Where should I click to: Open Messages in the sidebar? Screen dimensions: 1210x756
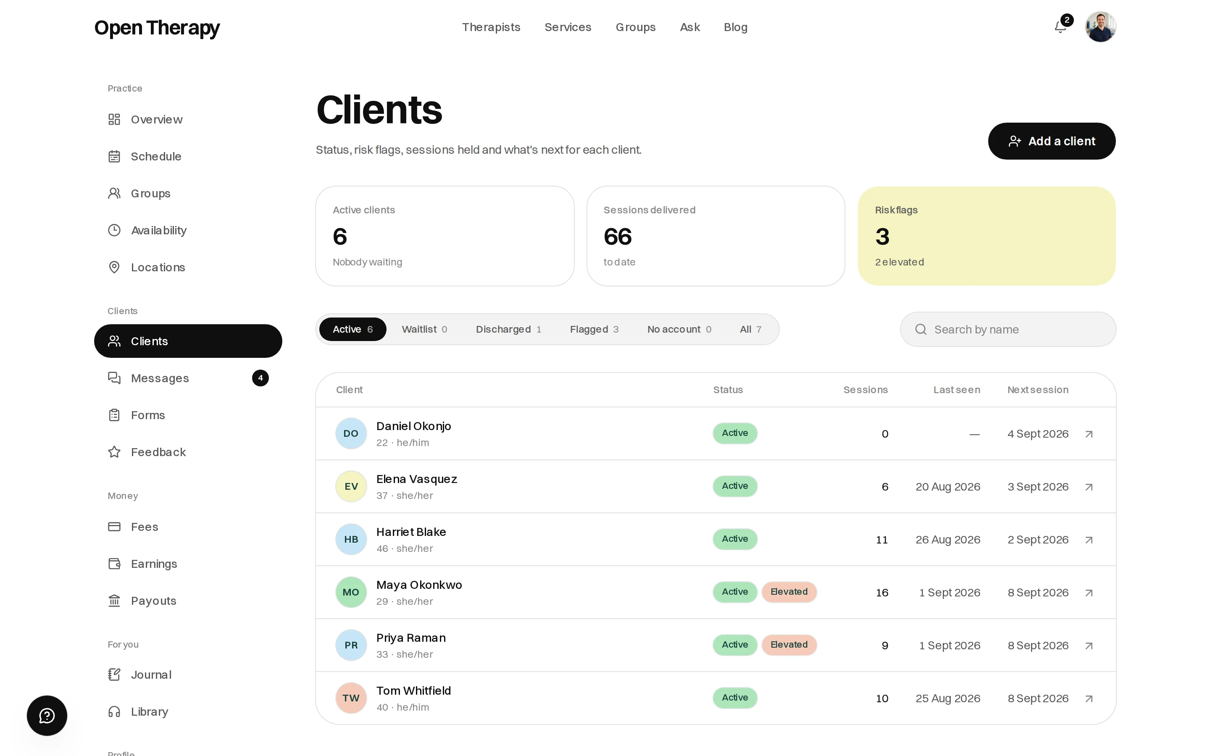tap(188, 378)
